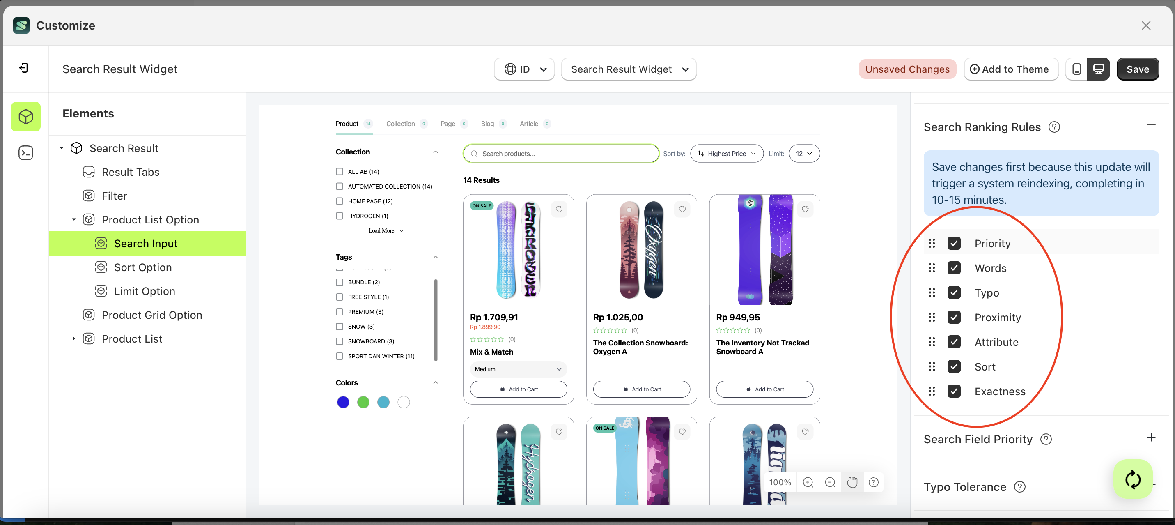The height and width of the screenshot is (525, 1175).
Task: Switch to mobile preview icon
Action: tap(1076, 69)
